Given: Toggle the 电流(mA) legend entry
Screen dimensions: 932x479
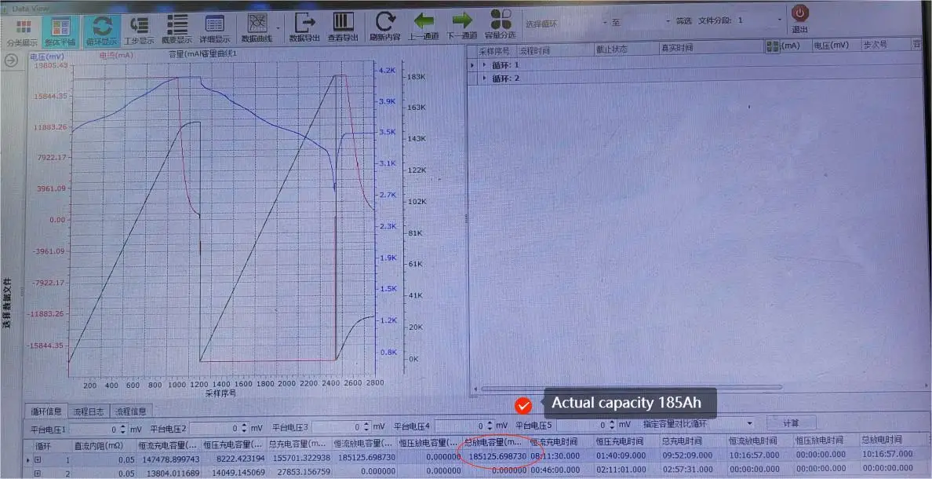Looking at the screenshot, I should pyautogui.click(x=116, y=55).
